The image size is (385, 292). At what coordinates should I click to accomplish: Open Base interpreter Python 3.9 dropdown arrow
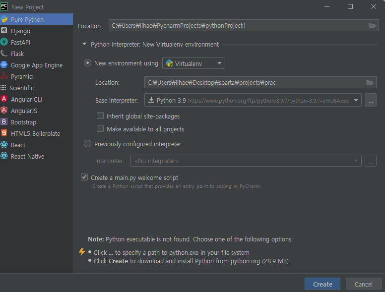click(x=356, y=100)
